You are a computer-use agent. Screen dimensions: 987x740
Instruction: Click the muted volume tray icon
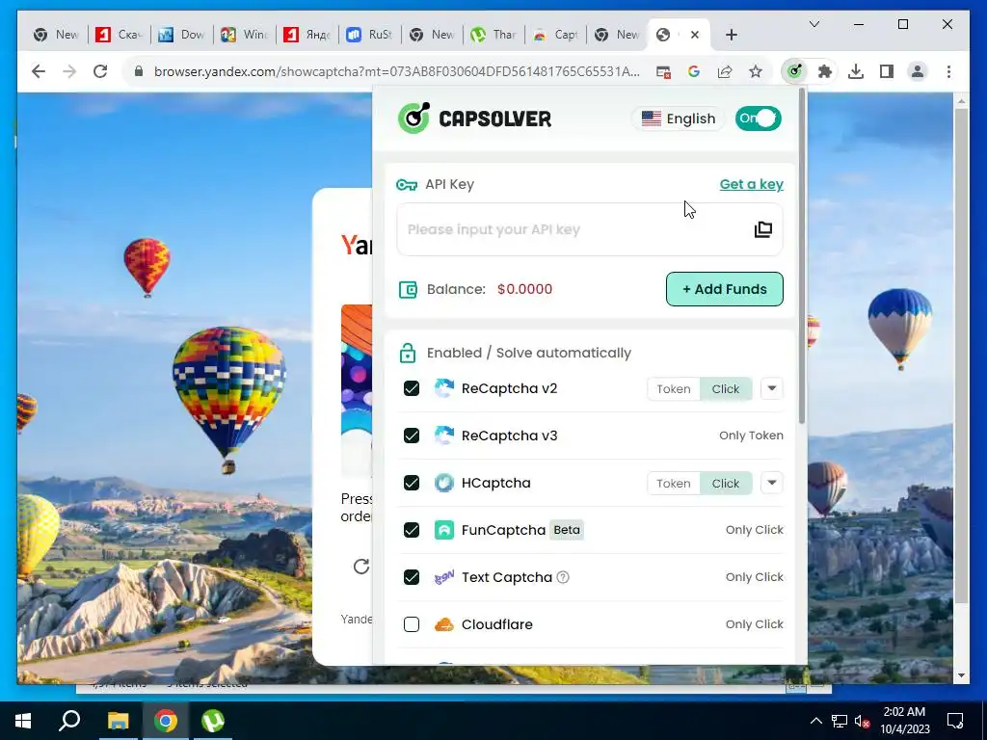(x=862, y=721)
